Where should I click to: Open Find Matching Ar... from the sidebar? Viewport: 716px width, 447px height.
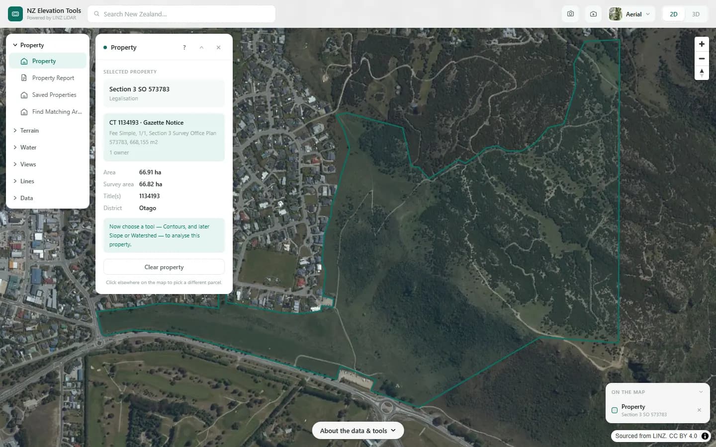point(48,112)
